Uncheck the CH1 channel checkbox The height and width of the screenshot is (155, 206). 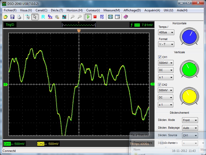(x=160, y=57)
